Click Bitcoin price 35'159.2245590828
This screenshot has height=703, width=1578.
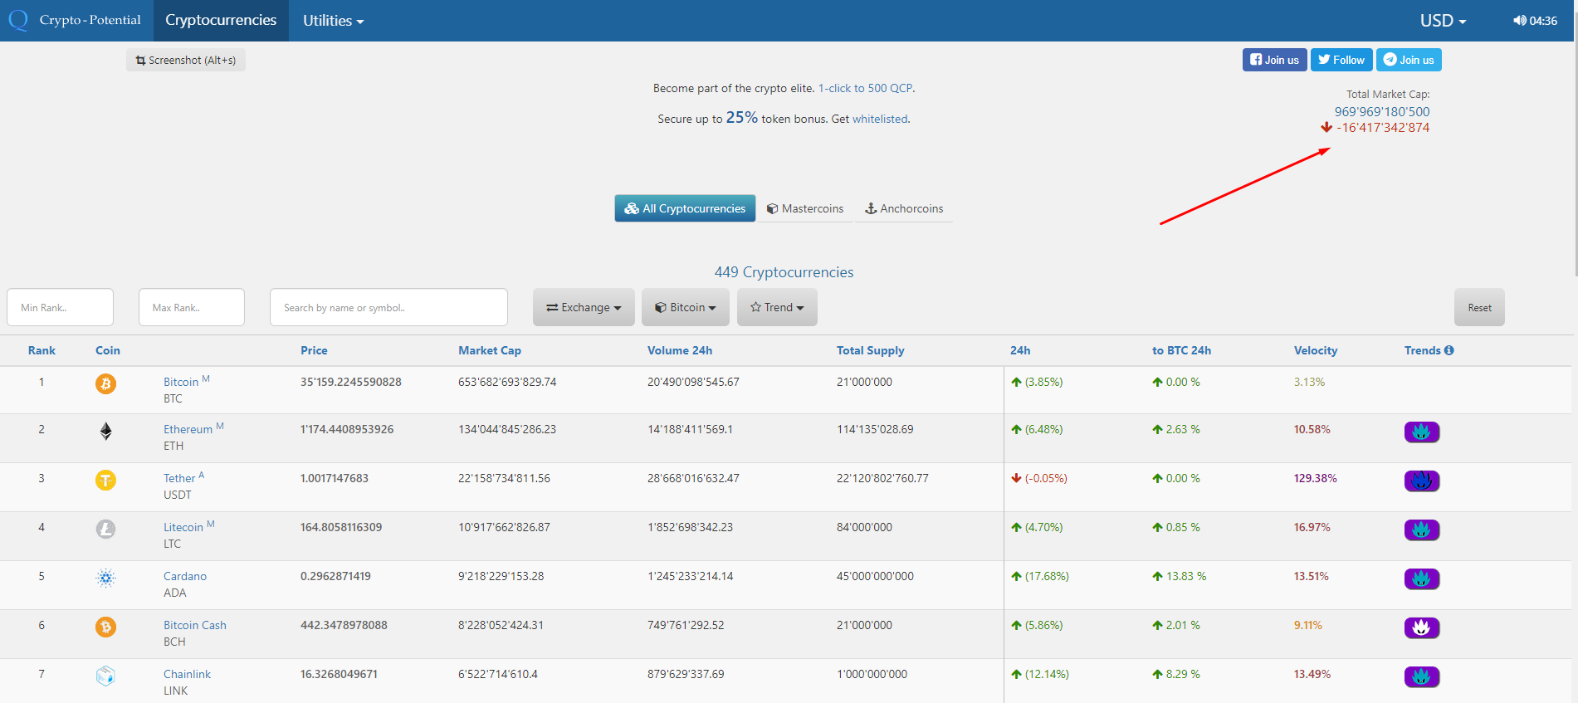coord(351,382)
